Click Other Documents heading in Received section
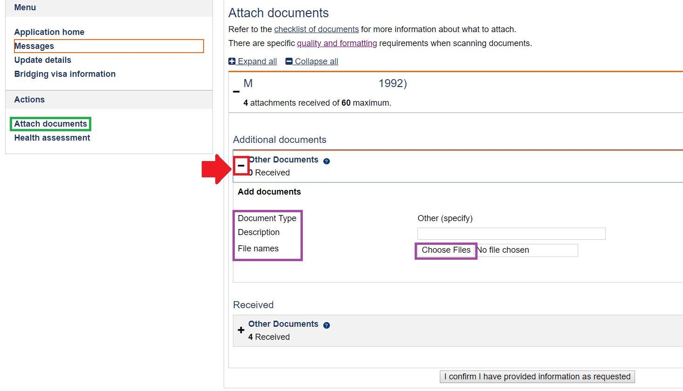The image size is (683, 391). 283,324
